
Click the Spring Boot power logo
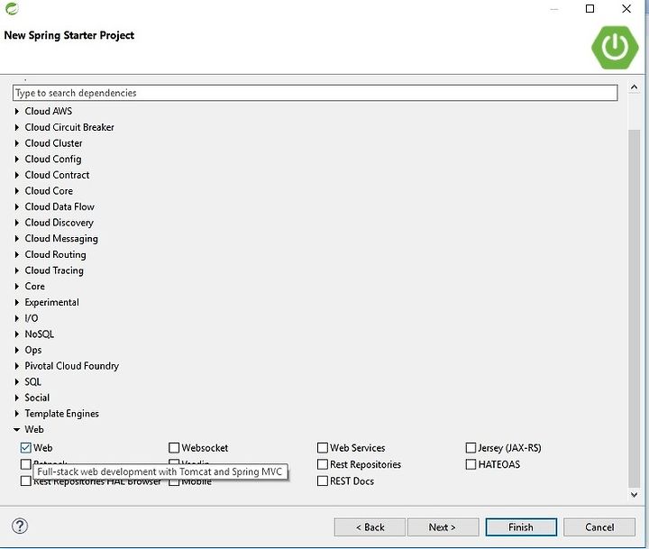pos(615,47)
